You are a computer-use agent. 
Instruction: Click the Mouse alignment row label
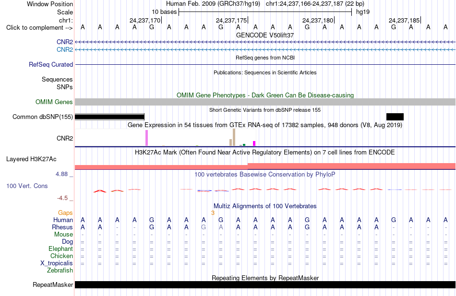63,235
